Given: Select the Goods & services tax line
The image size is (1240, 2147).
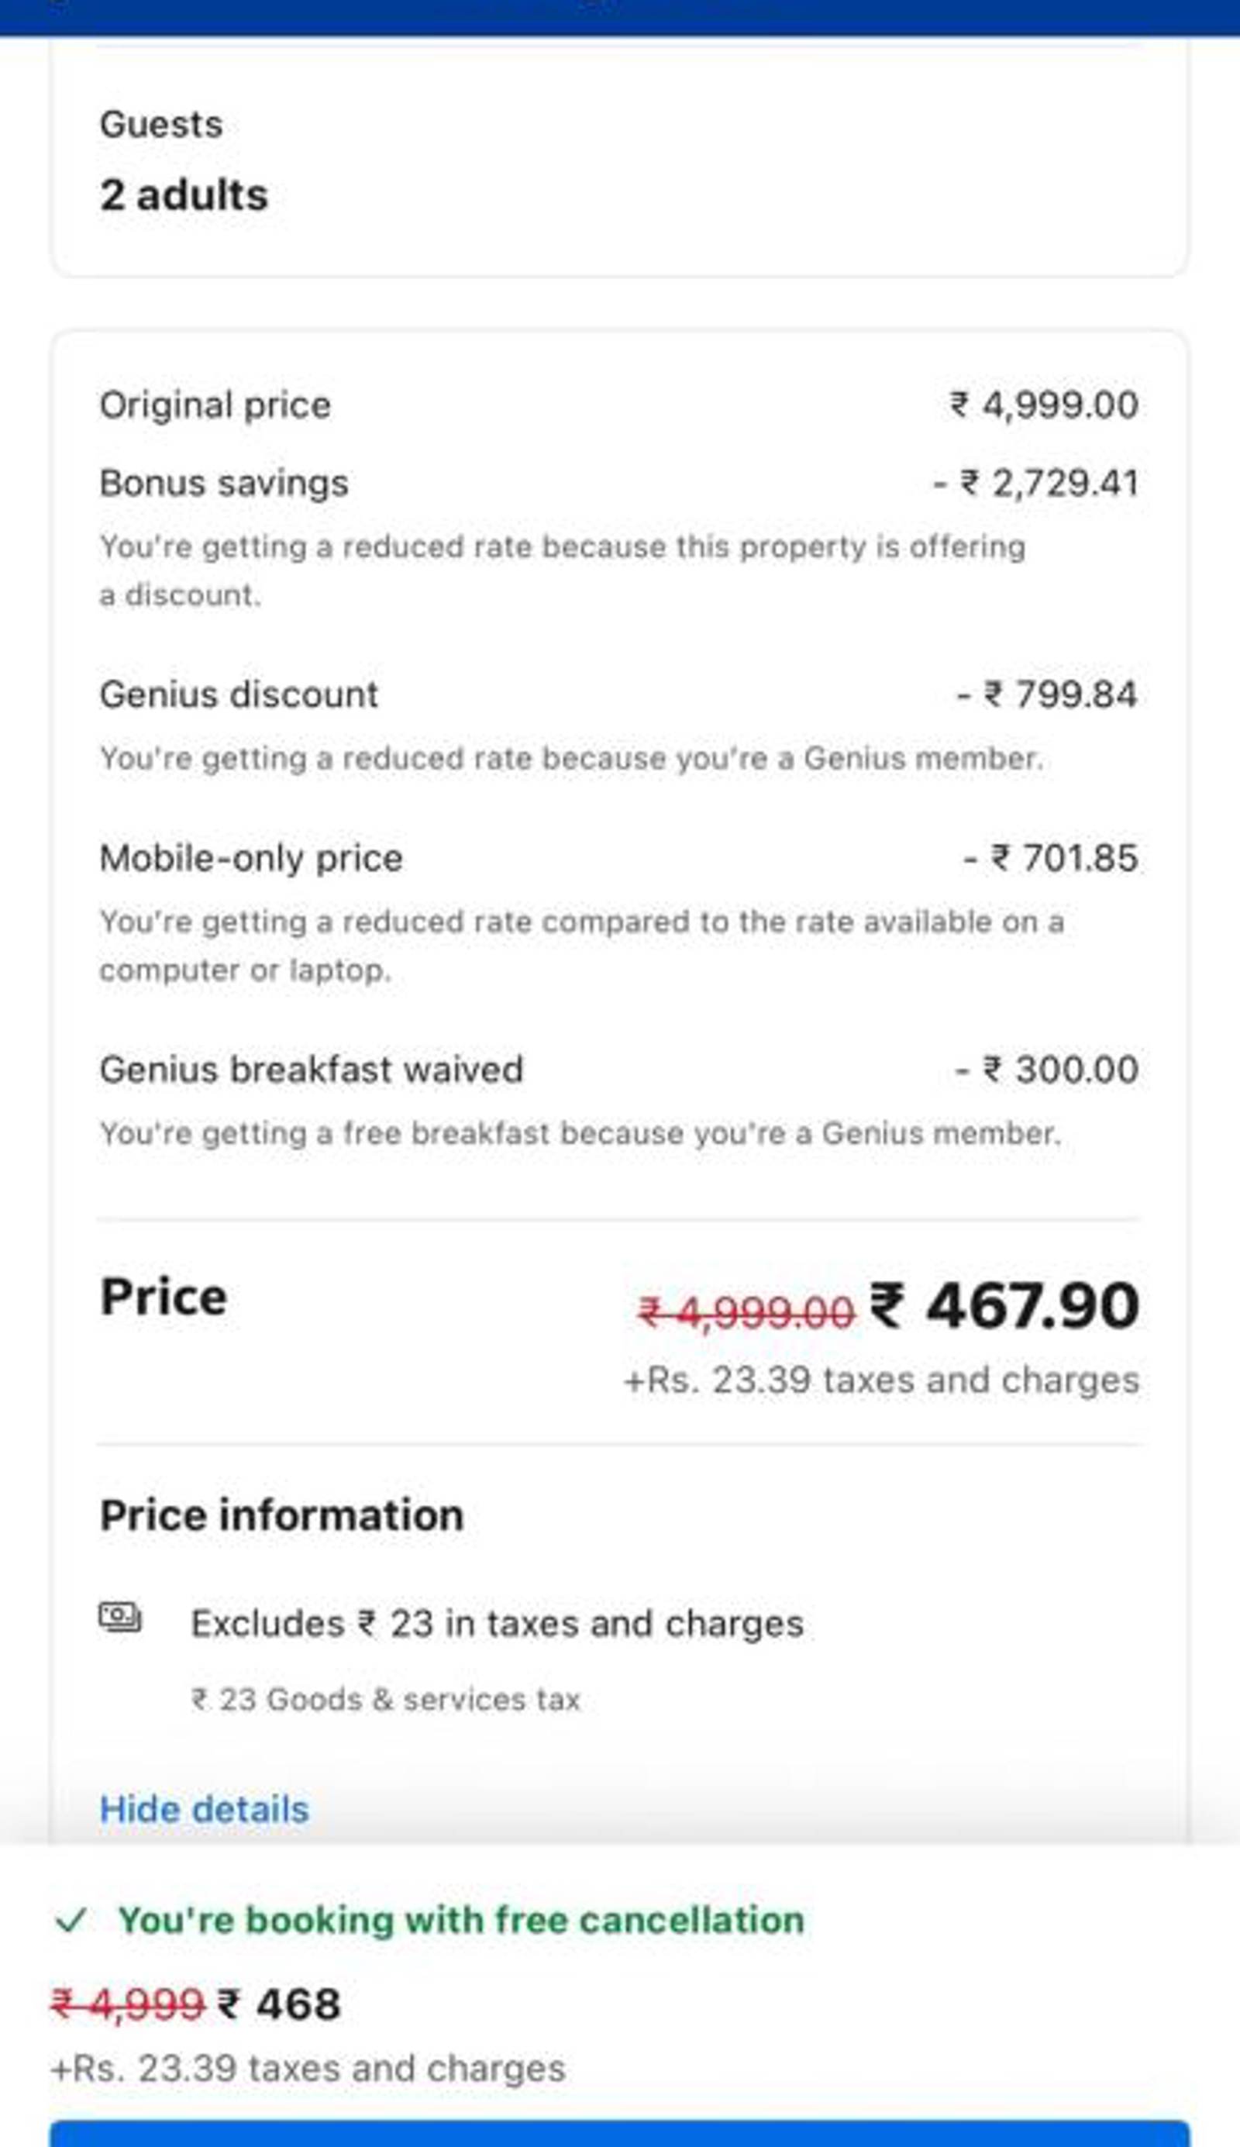Looking at the screenshot, I should 386,1699.
